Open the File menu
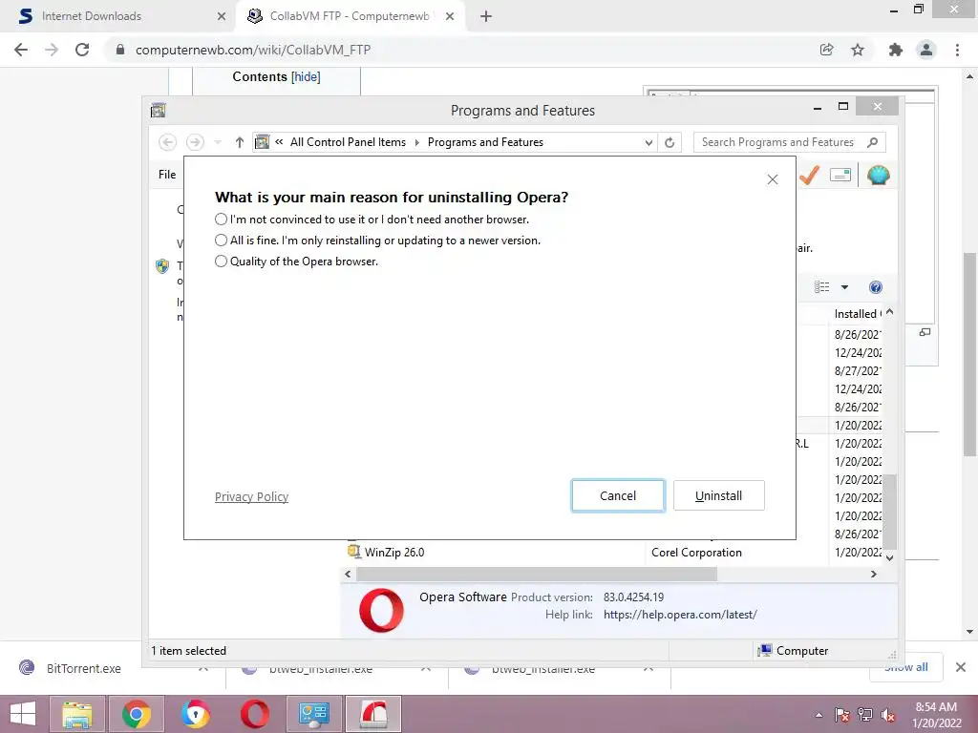The height and width of the screenshot is (733, 978). tap(167, 175)
